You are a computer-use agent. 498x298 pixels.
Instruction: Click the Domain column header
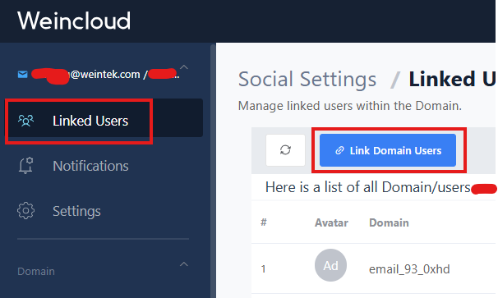[389, 222]
